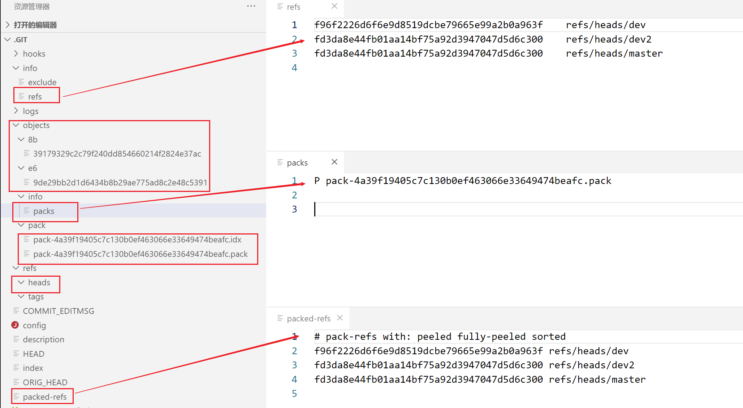The width and height of the screenshot is (743, 408).
Task: Click refs/heads/dev2 in packed-refs editor
Action: (592, 365)
